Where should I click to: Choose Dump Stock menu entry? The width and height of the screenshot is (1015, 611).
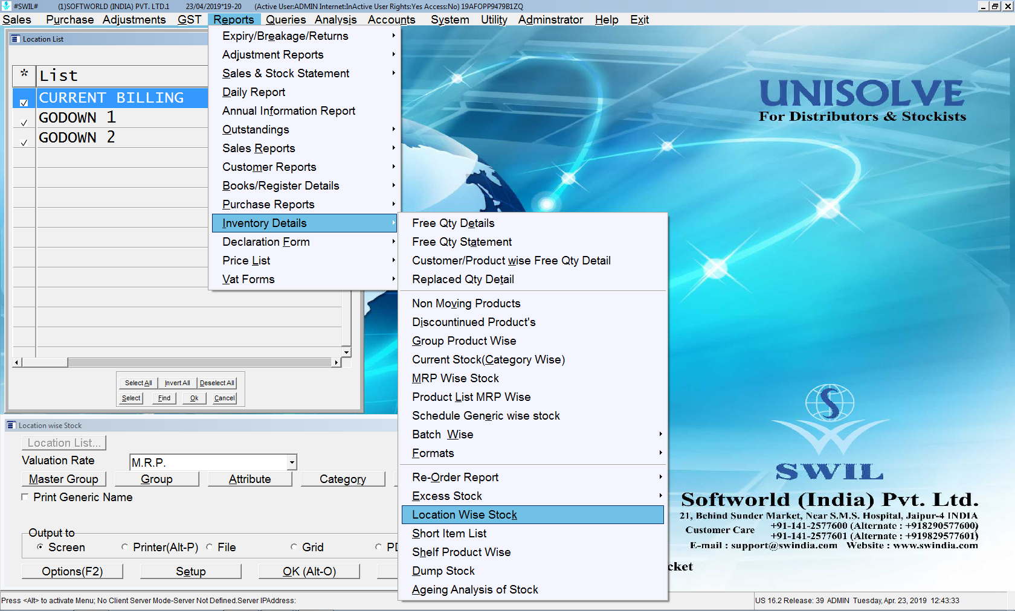(532, 571)
